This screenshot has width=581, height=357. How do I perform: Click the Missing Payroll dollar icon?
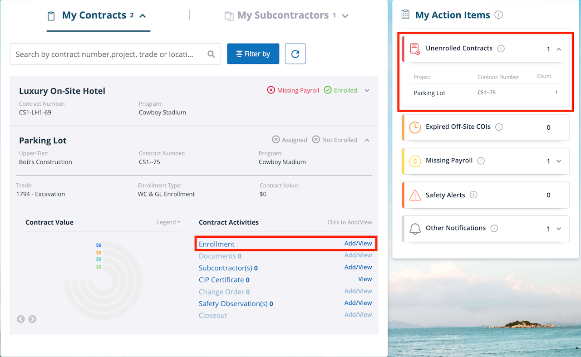tap(415, 161)
